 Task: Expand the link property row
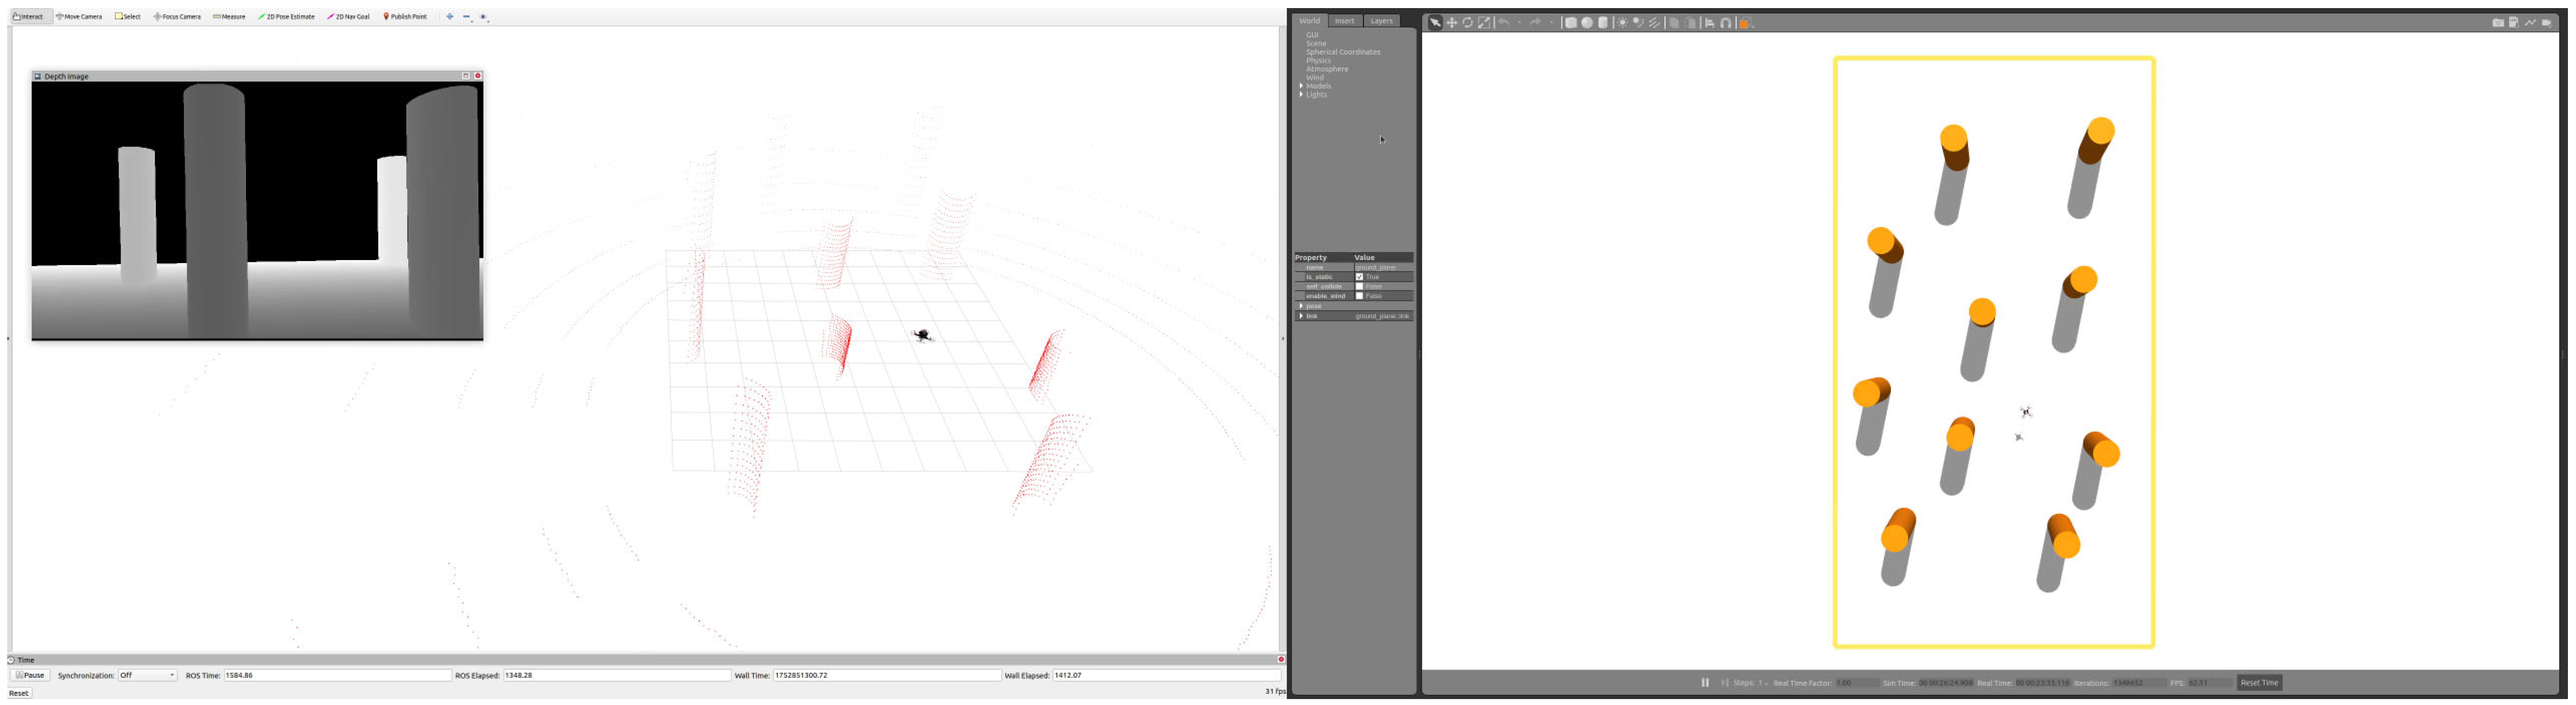pos(1301,316)
